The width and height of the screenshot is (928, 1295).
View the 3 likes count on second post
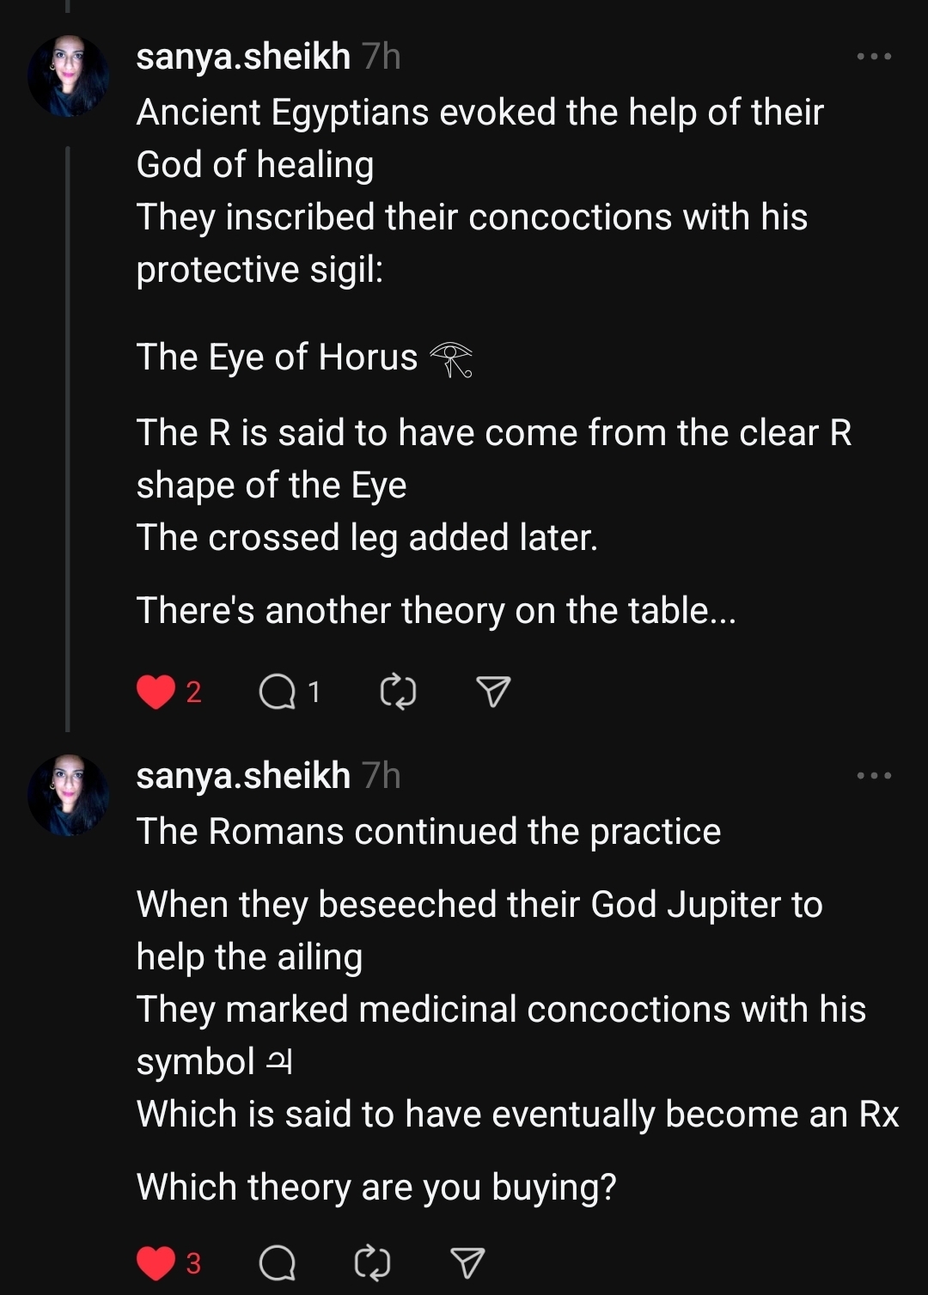[194, 1263]
